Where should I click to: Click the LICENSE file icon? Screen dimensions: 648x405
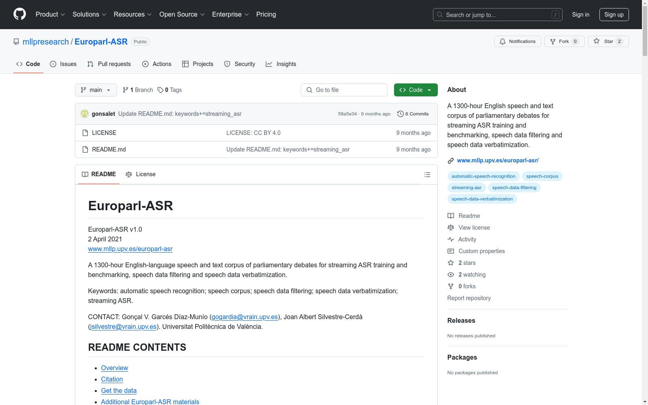click(x=85, y=133)
